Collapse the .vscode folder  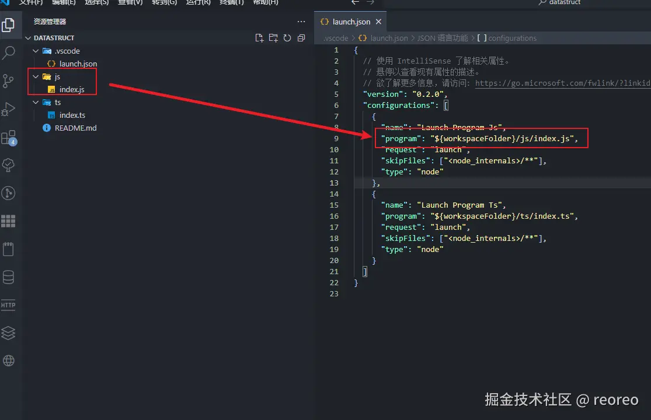coord(36,51)
